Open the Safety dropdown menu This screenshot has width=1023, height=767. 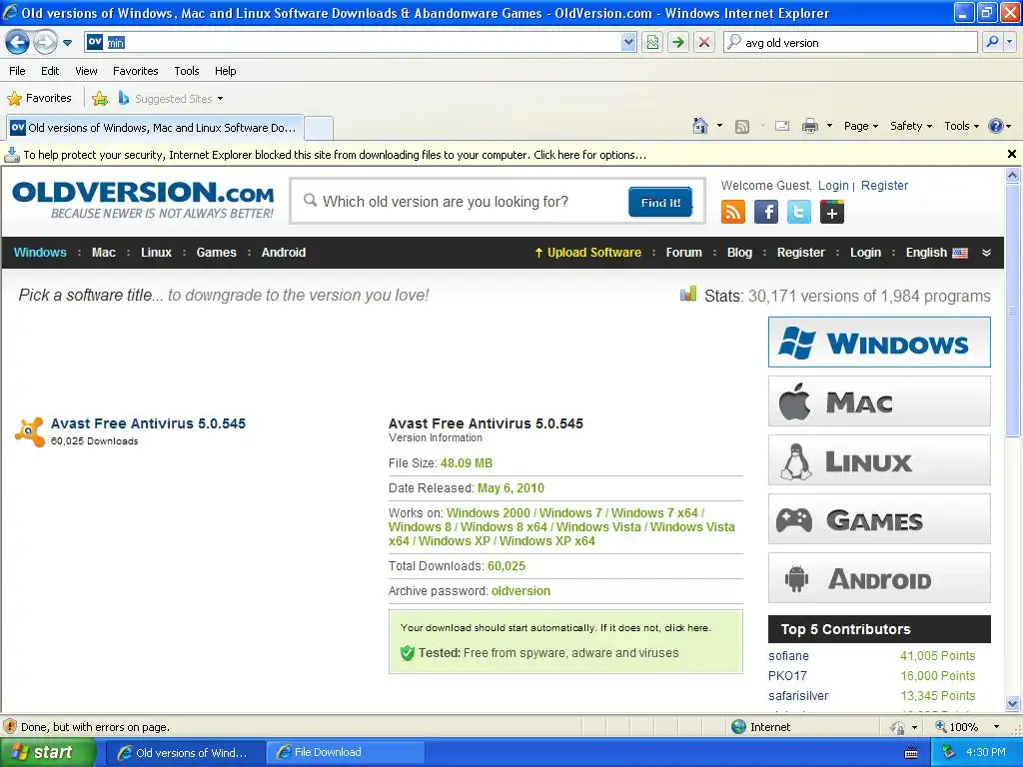pyautogui.click(x=911, y=126)
